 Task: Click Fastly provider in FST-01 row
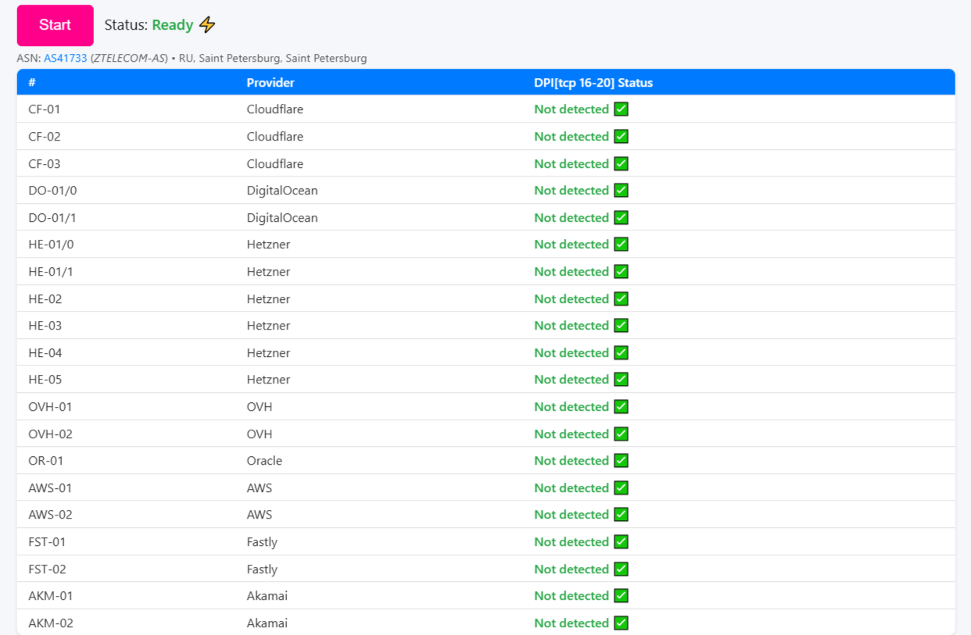click(262, 541)
